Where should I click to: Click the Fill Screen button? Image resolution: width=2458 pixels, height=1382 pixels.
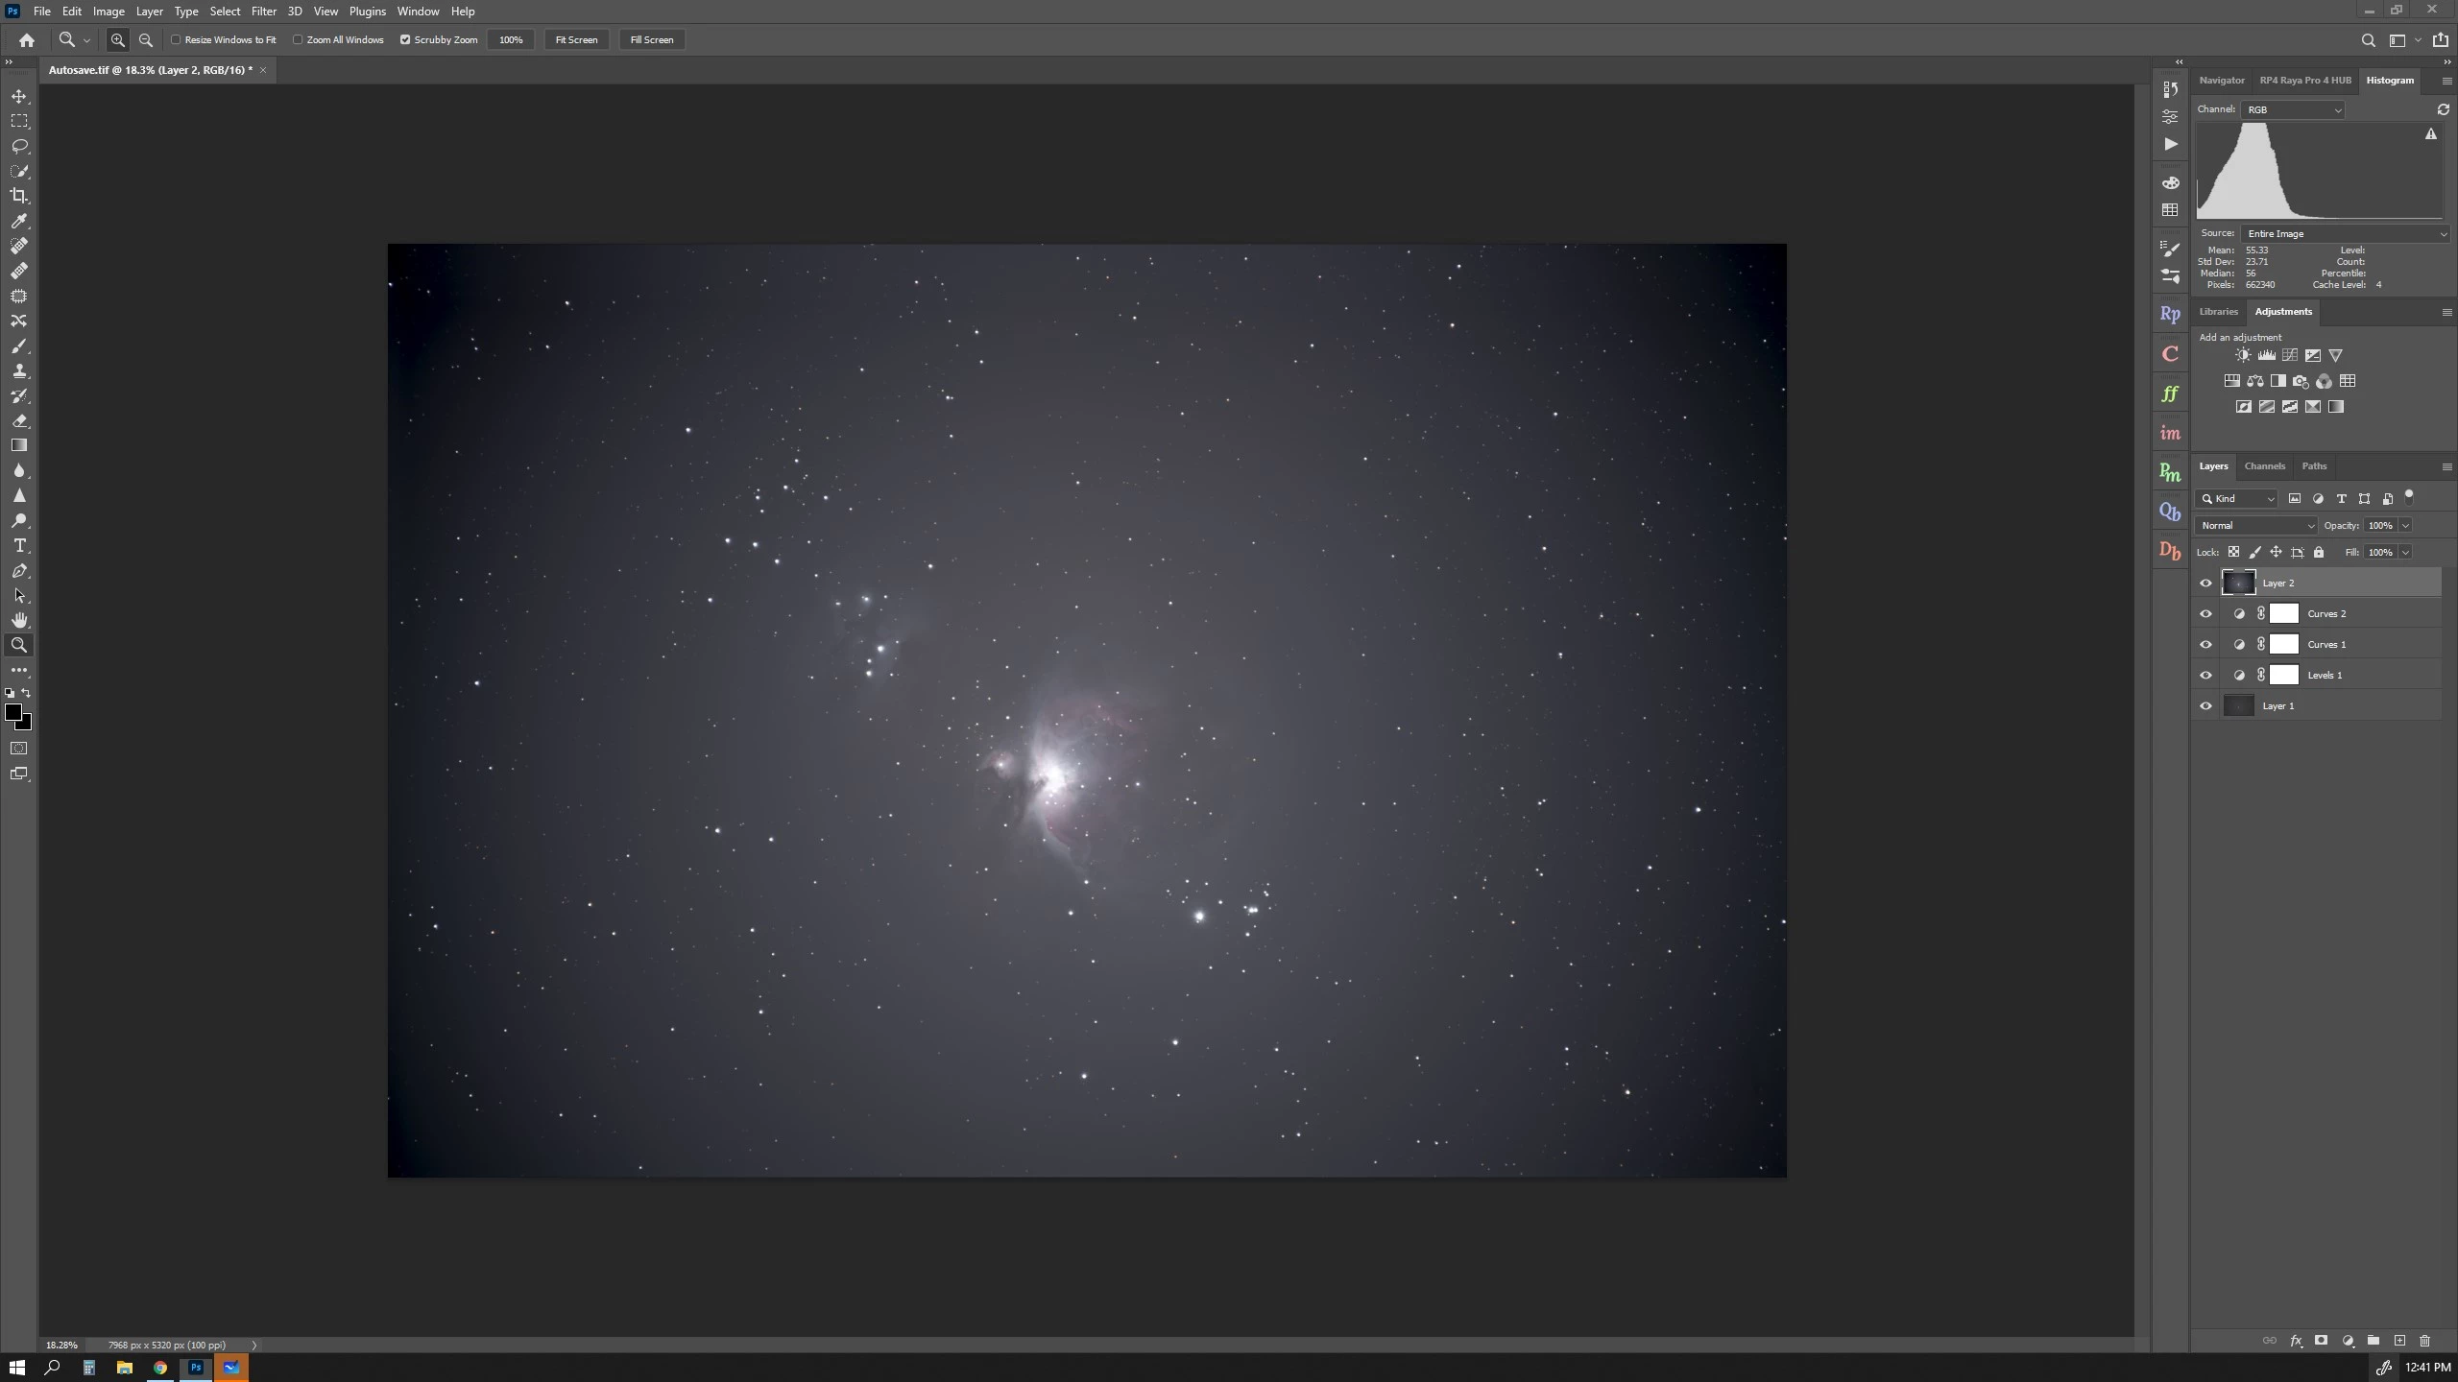(652, 39)
